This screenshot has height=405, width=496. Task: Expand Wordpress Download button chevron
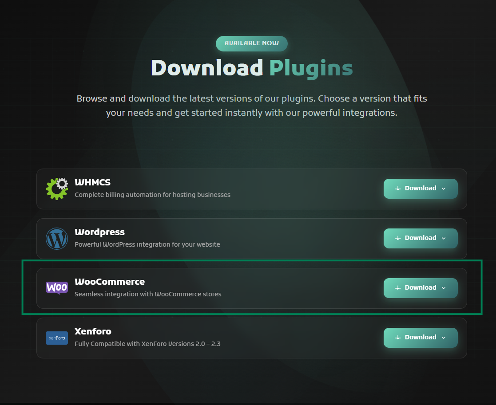click(x=444, y=238)
